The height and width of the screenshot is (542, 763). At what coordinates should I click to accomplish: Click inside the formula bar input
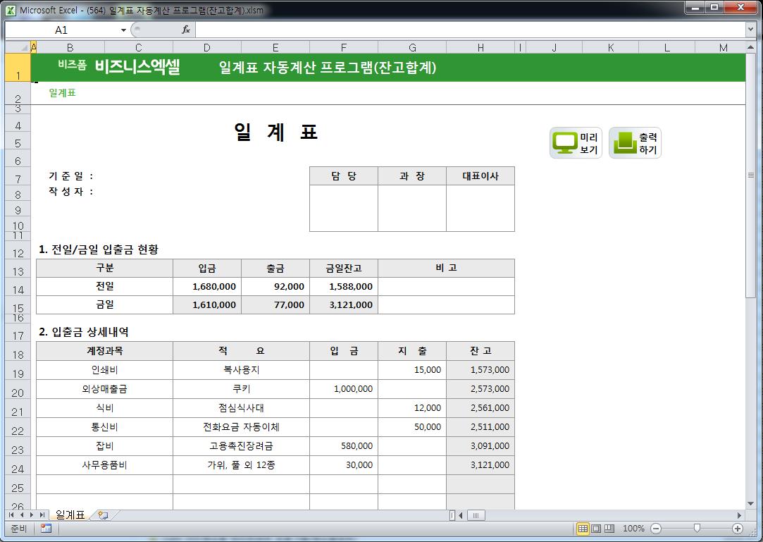[470, 30]
